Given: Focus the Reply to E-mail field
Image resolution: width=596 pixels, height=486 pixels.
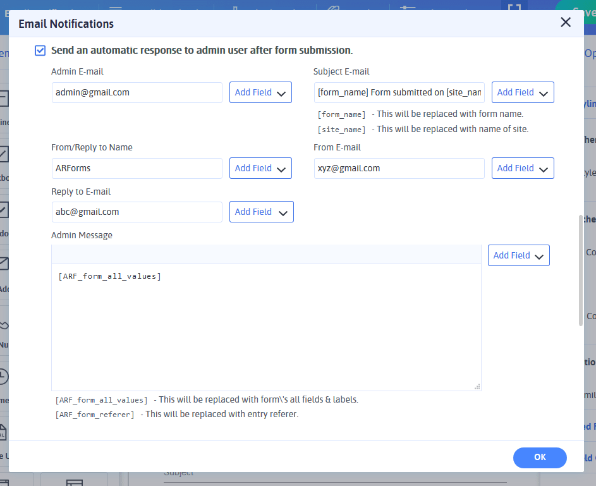Looking at the screenshot, I should pyautogui.click(x=137, y=212).
